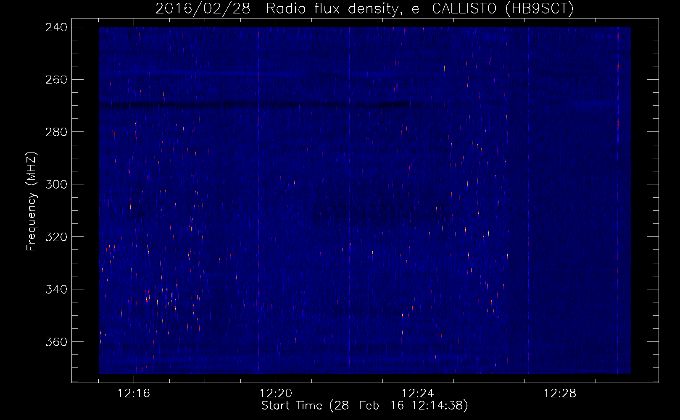Screen dimensions: 680x420
Task: Click the 320 frequency tick label
Action: [56, 237]
